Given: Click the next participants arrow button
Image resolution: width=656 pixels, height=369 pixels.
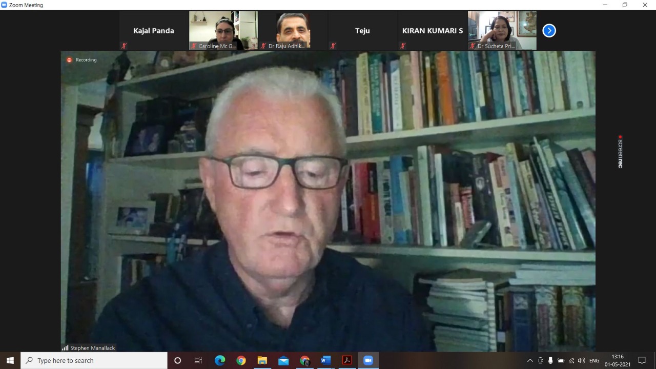Looking at the screenshot, I should coord(549,31).
